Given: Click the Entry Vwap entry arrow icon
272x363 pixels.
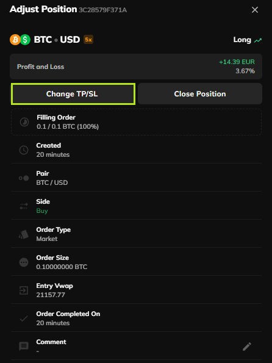Looking at the screenshot, I should point(24,290).
